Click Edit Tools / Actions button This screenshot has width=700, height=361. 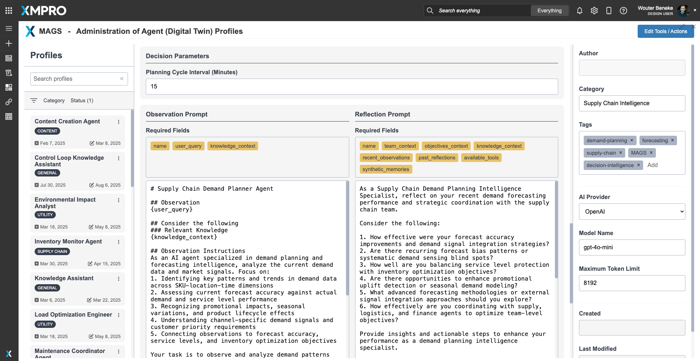tap(665, 31)
